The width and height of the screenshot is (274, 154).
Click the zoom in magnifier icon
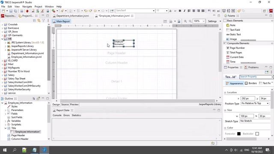(185, 21)
